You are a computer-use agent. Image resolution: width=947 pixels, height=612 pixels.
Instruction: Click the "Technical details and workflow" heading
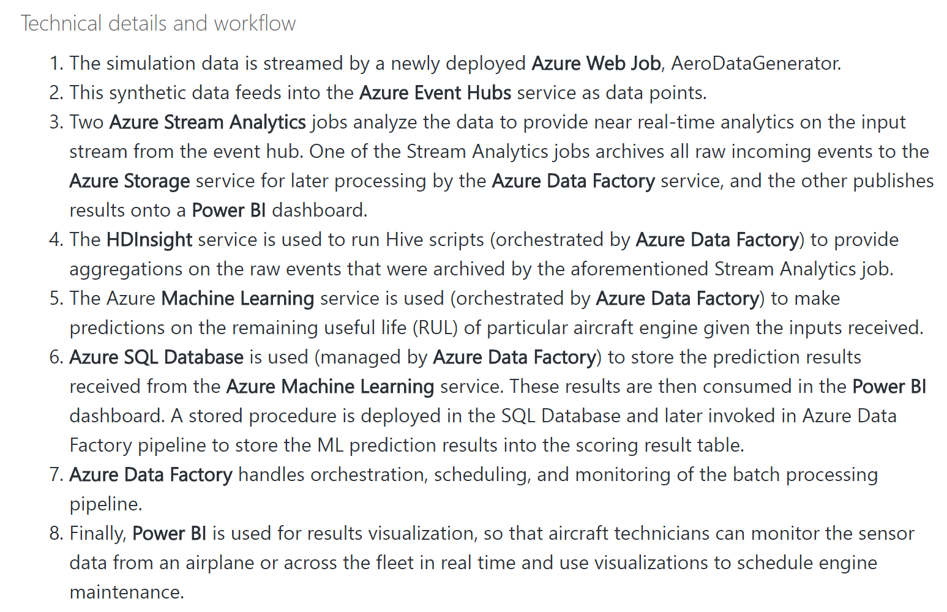(x=158, y=23)
